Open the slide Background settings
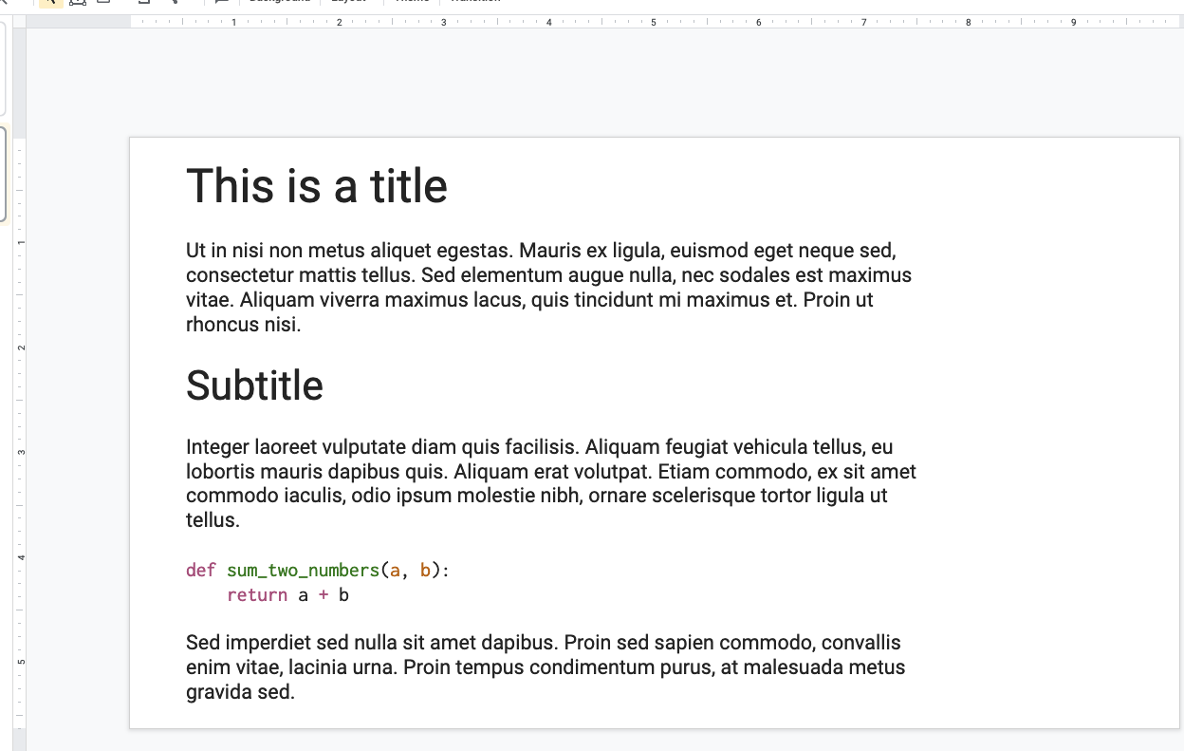Image resolution: width=1184 pixels, height=751 pixels. pos(280,2)
